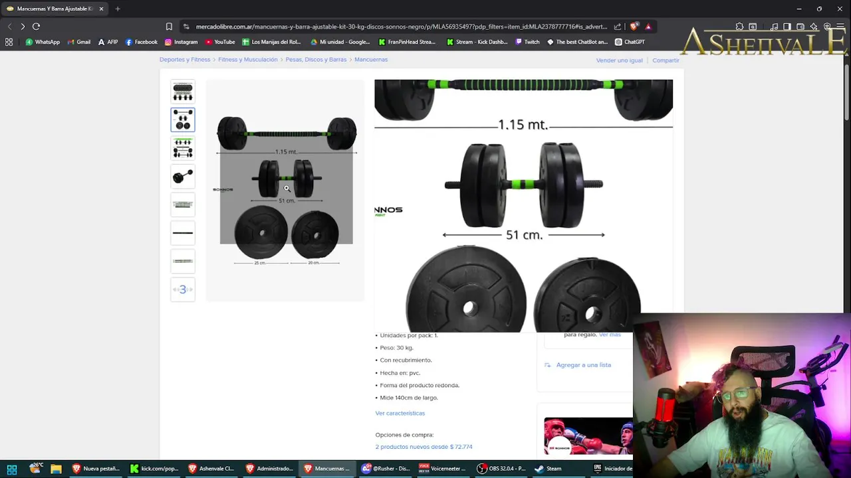Viewport: 851px width, 478px height.
Task: Switch to Voicemeeter in the taskbar
Action: [x=442, y=469]
